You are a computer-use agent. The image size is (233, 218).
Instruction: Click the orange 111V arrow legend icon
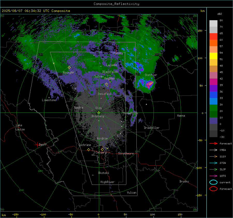pos(213,156)
